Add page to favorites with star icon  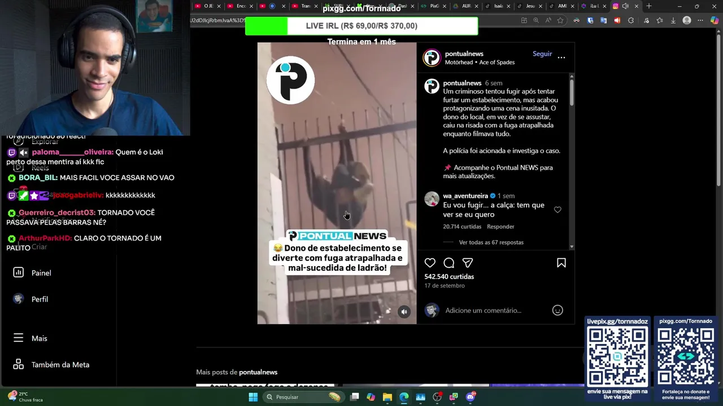pos(560,20)
